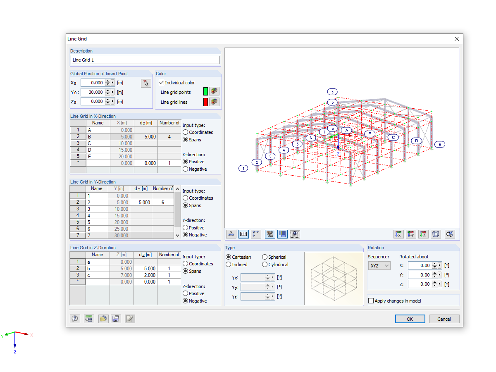Open the units and decimal places settings
Viewport: 496px width, 372px height.
tap(89, 319)
